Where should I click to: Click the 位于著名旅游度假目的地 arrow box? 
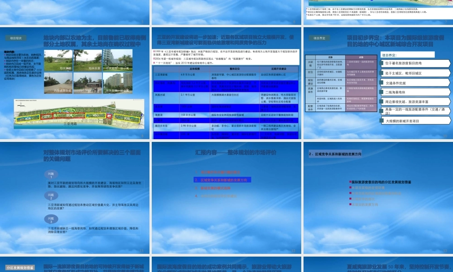tap(415, 63)
